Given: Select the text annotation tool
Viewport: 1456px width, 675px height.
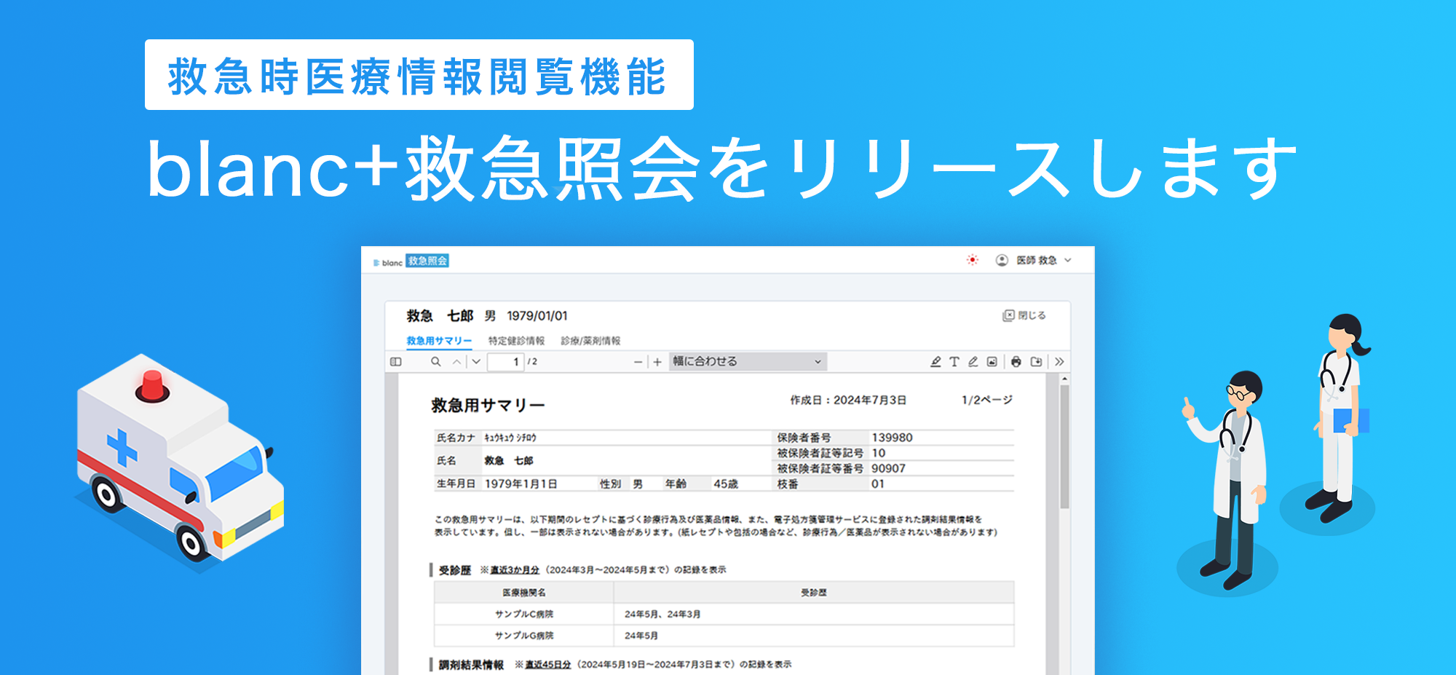Looking at the screenshot, I should [x=954, y=362].
